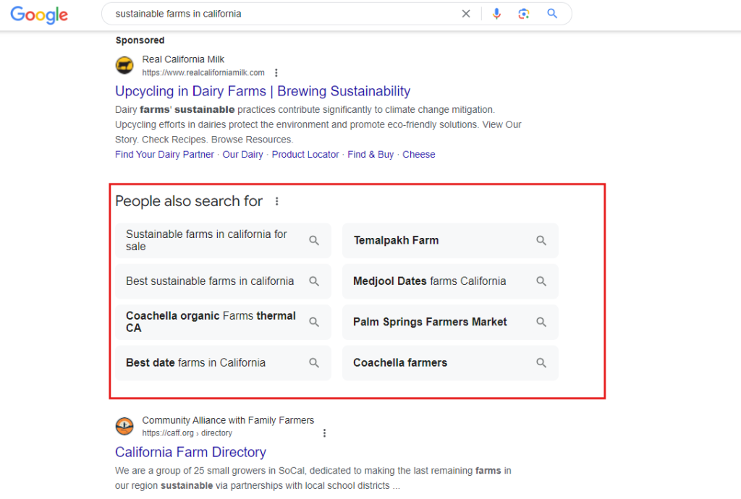Open Google Lens image search
Screen dimensions: 741x499
click(x=524, y=14)
